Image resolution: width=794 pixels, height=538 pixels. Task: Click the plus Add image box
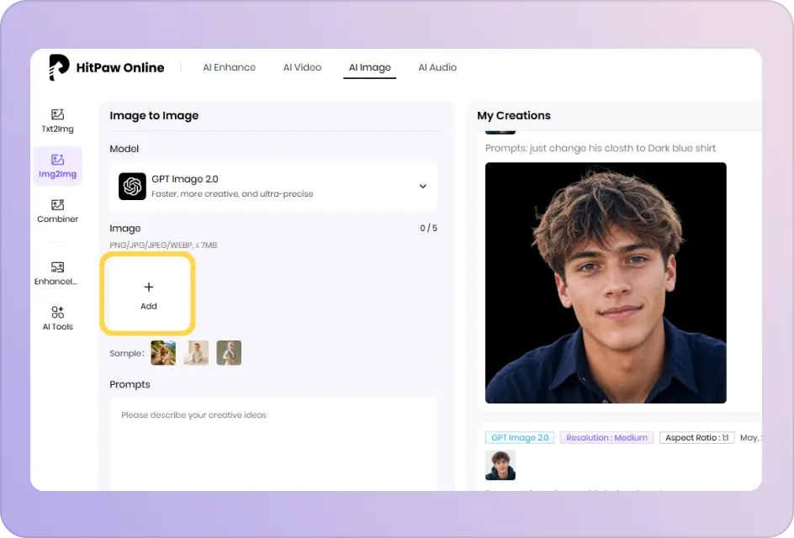click(148, 295)
